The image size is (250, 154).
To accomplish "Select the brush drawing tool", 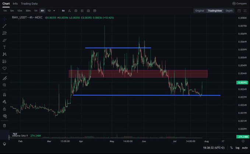I will [5, 40].
